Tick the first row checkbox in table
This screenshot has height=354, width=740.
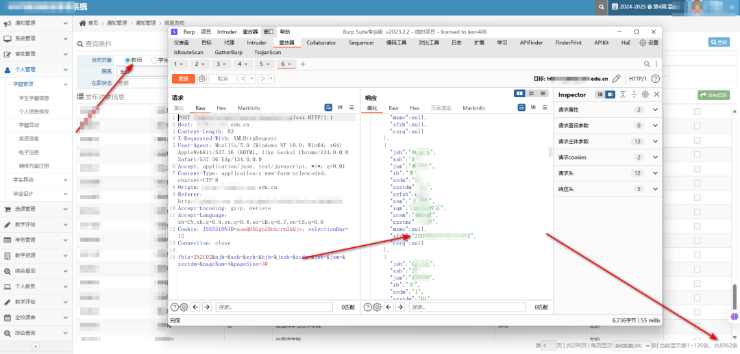(697, 112)
